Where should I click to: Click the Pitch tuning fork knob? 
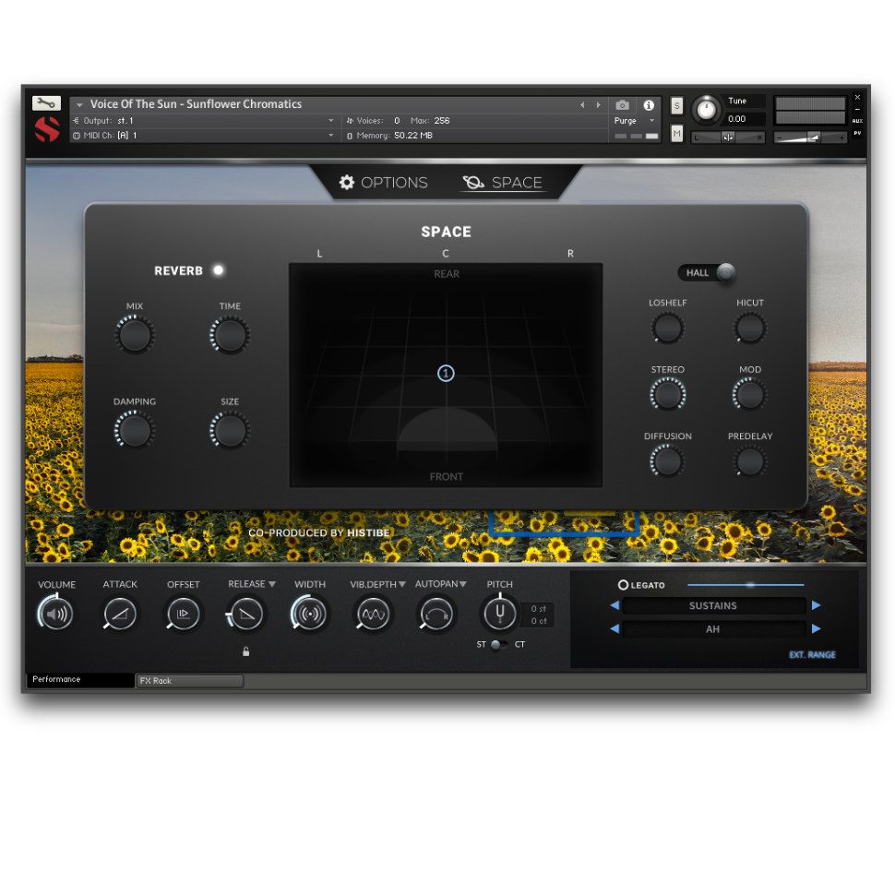pyautogui.click(x=500, y=613)
